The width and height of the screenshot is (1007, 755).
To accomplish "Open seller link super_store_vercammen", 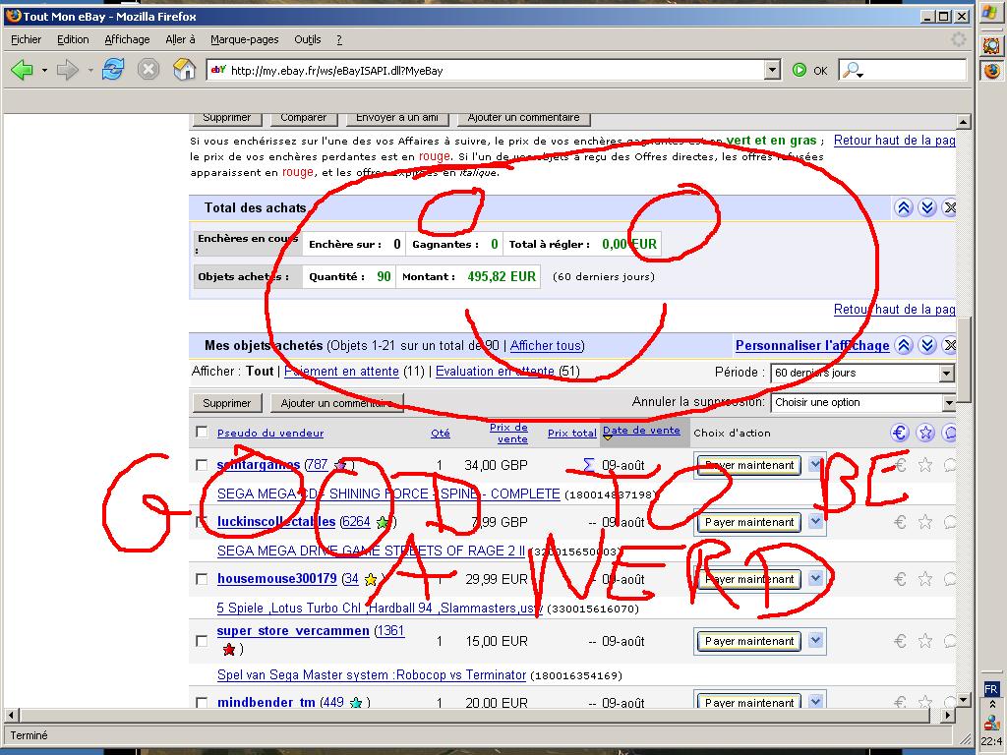I will (293, 631).
